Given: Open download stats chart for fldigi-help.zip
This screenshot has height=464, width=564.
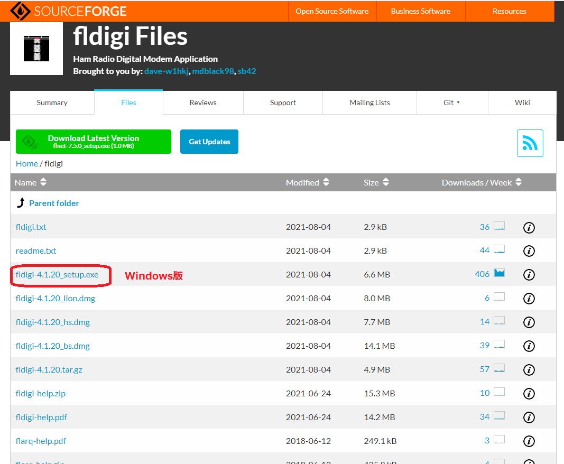Looking at the screenshot, I should click(500, 392).
